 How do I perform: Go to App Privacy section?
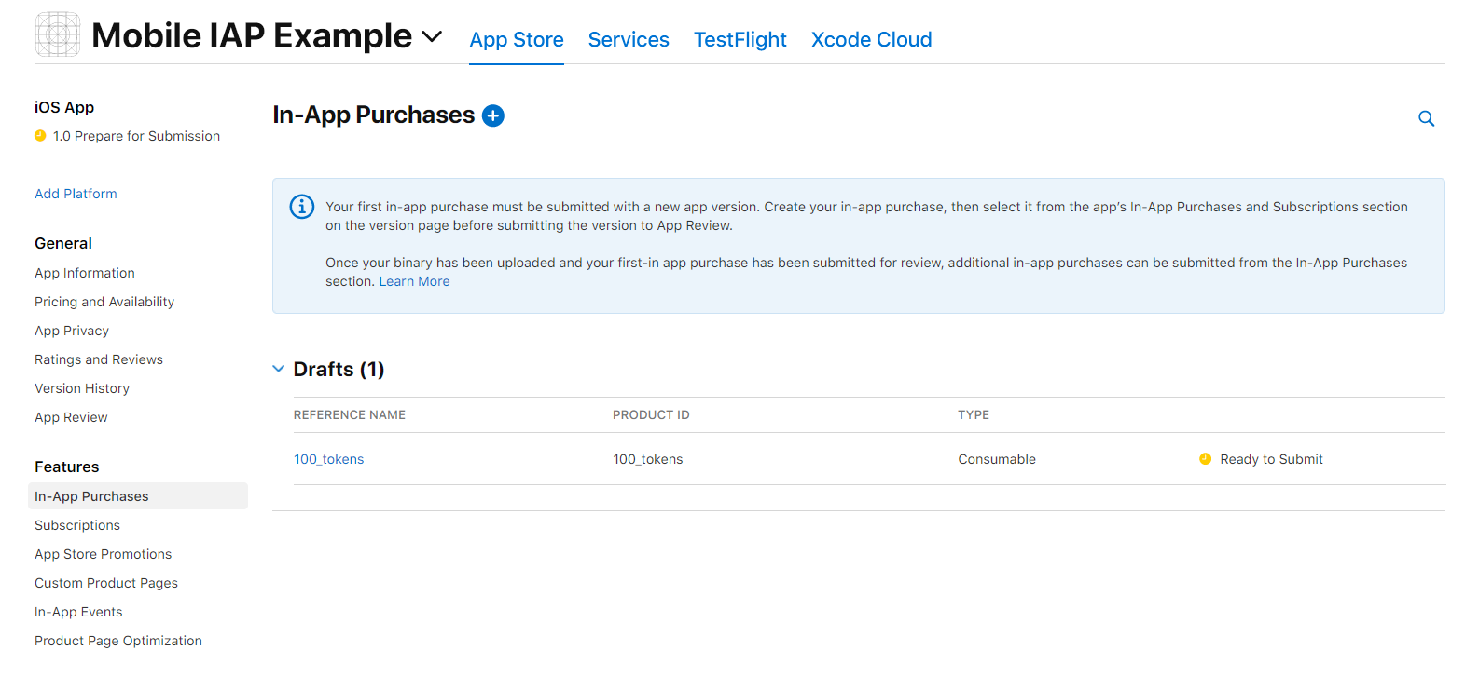(x=72, y=331)
